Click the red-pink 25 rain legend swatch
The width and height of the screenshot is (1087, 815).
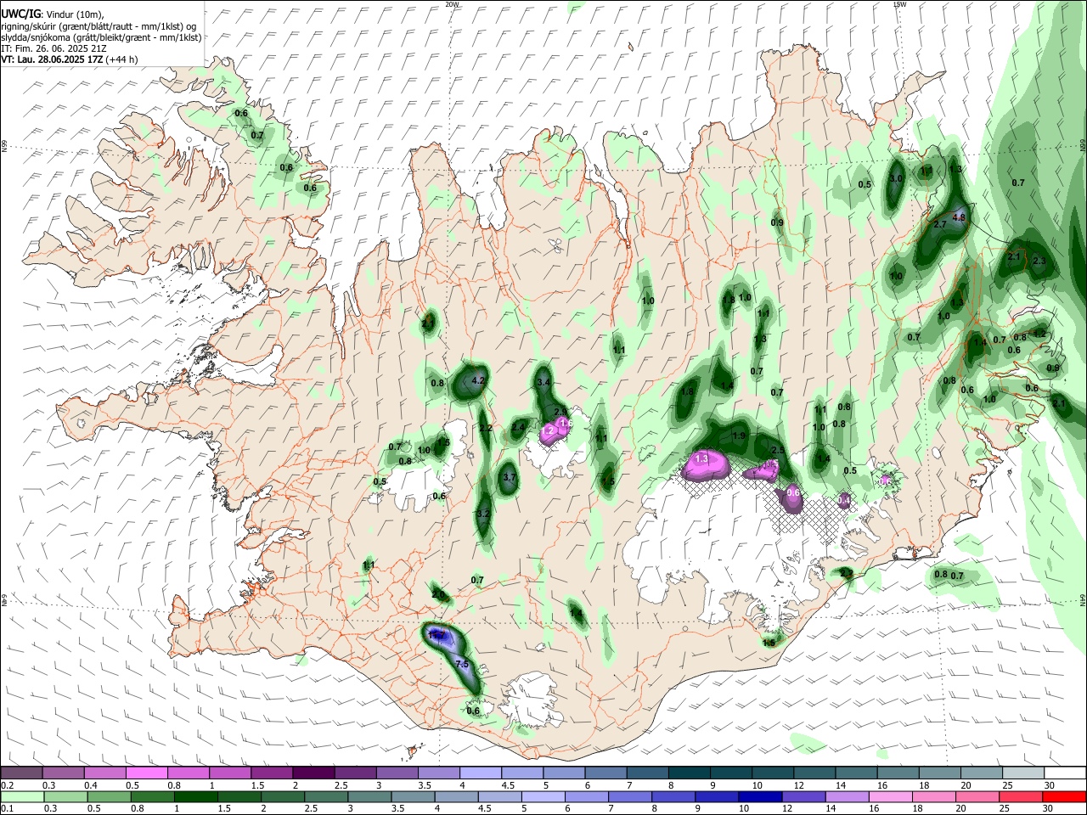pos(1020,796)
